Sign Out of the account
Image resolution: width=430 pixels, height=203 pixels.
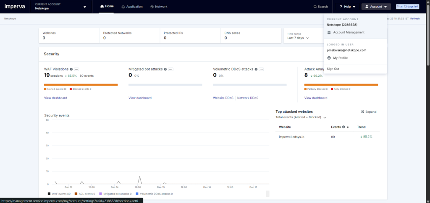click(x=333, y=69)
